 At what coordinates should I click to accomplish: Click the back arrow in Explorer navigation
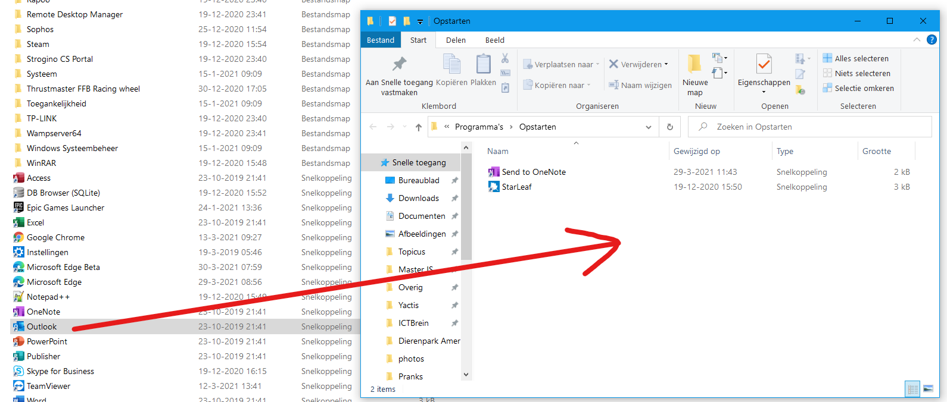(373, 127)
